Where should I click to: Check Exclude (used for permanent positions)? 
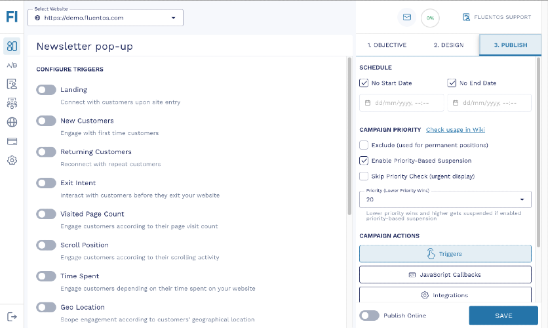click(364, 145)
